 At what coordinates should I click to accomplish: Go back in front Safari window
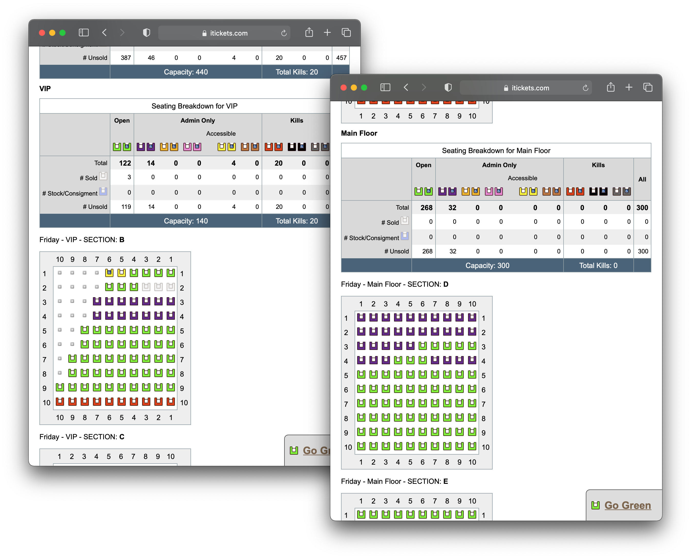pos(406,88)
